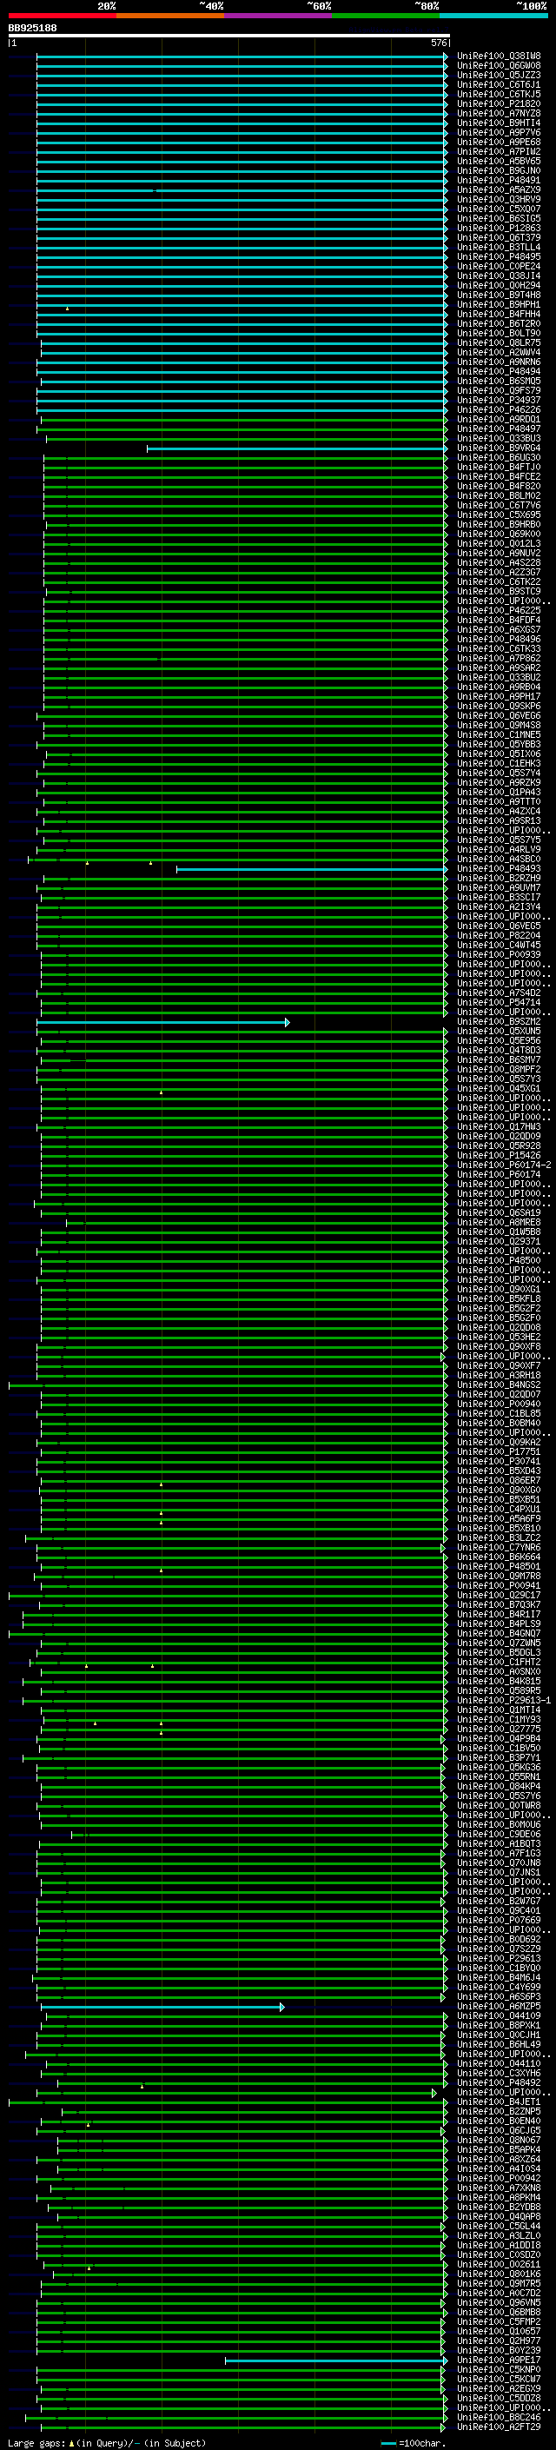Click UniRef100_A6MZP5 label
Screen dimensions: 556x2450
click(x=498, y=2007)
